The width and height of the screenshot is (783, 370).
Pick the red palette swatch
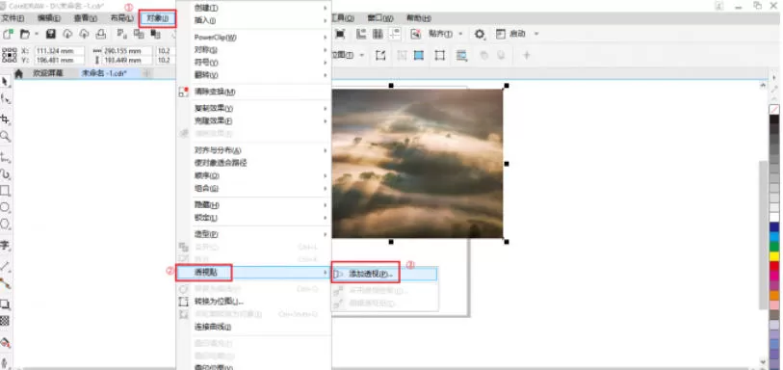tap(774, 266)
